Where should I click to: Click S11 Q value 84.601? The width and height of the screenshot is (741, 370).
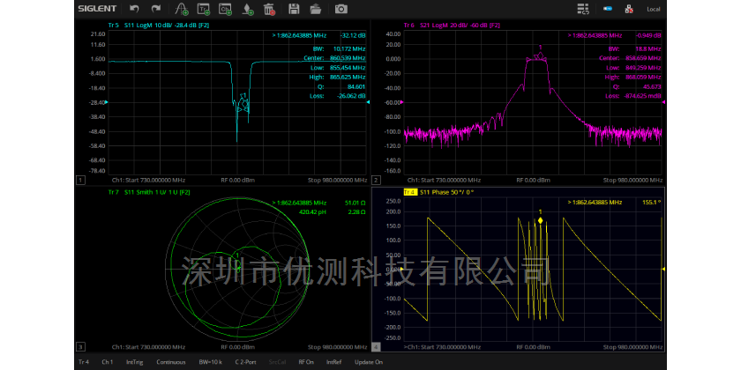(x=356, y=86)
